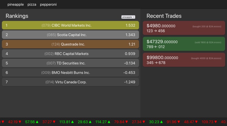Click the up arrow beside 113.81
Image resolution: width=227 pixels, height=126 pixels.
pyautogui.click(x=73, y=122)
